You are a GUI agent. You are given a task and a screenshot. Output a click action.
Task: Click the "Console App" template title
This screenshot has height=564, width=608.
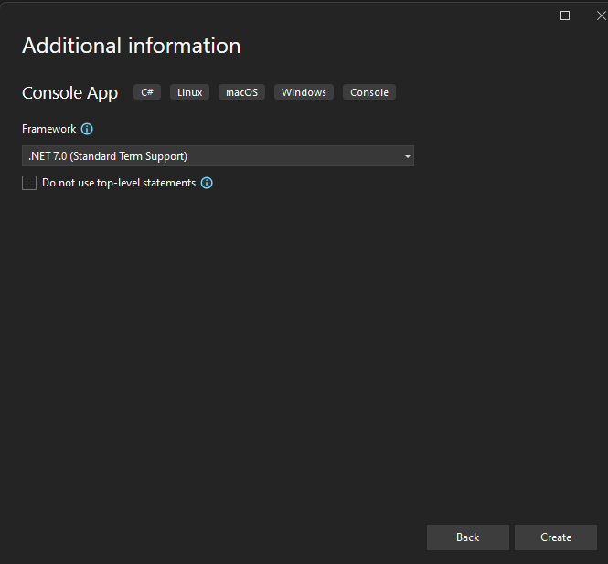[69, 93]
